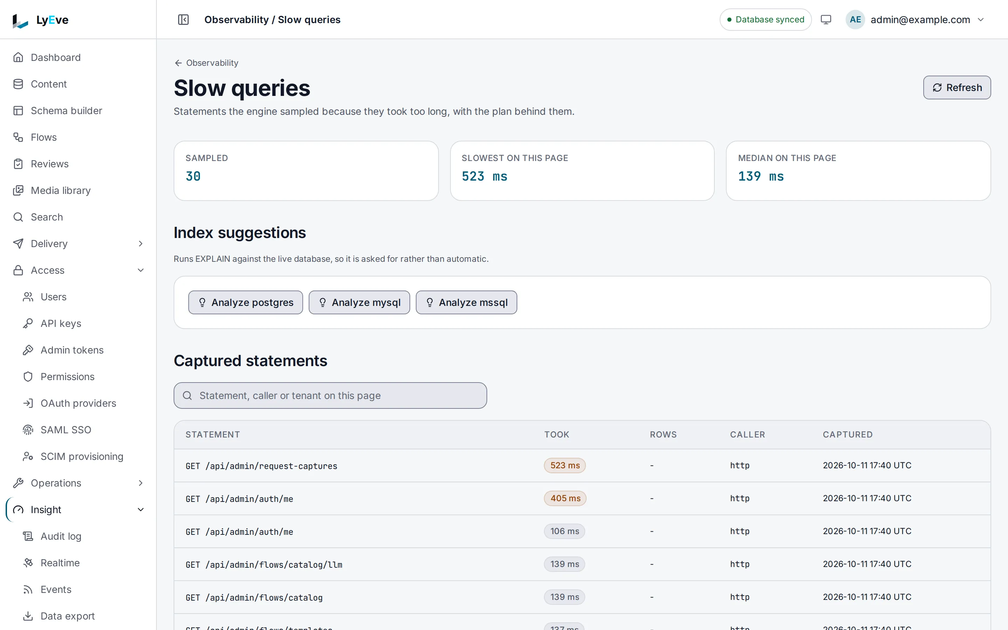The width and height of the screenshot is (1008, 630).
Task: Click the Content database icon
Action: (x=18, y=84)
